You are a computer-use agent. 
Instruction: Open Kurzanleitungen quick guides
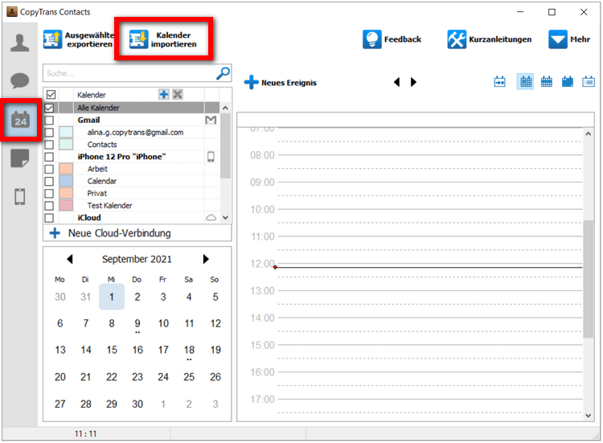pyautogui.click(x=489, y=39)
